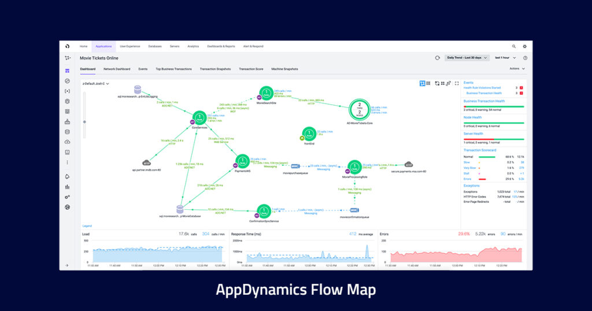The image size is (592, 311).
Task: Switch to Transaction Snapshots tab
Action: (x=215, y=69)
